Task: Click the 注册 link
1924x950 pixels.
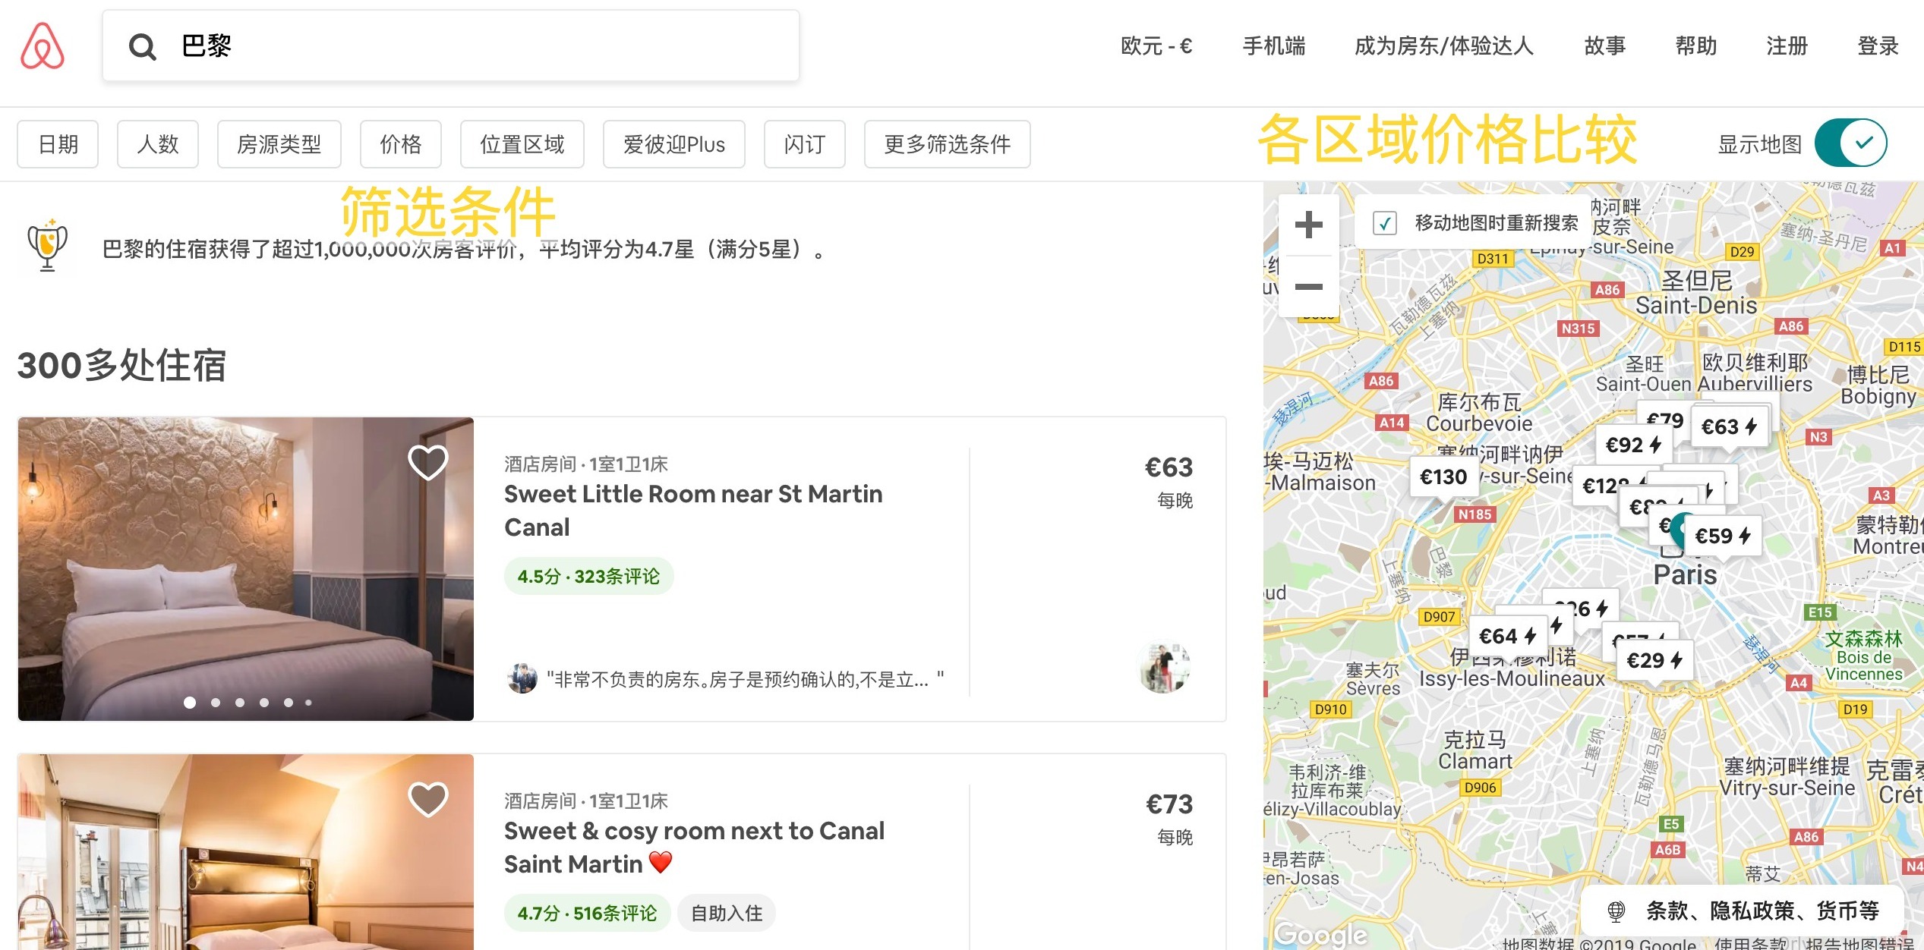Action: (x=1787, y=46)
